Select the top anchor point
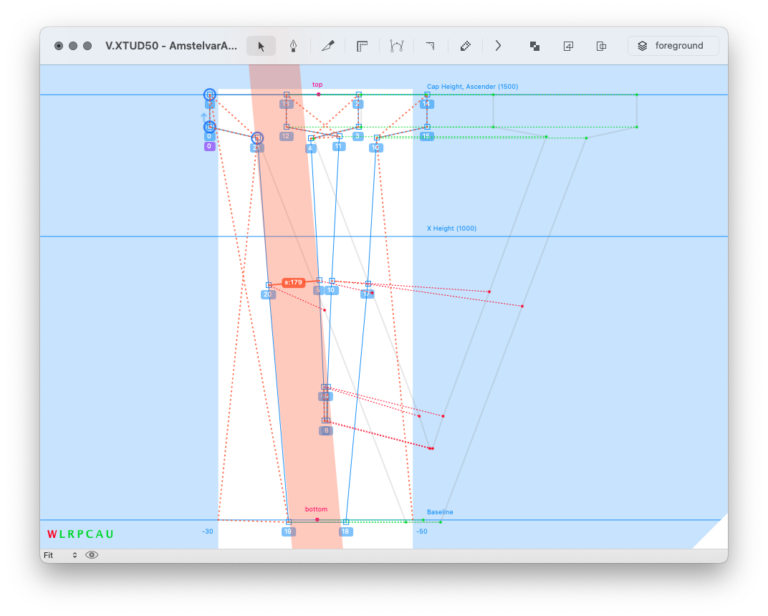This screenshot has height=616, width=768. [318, 94]
